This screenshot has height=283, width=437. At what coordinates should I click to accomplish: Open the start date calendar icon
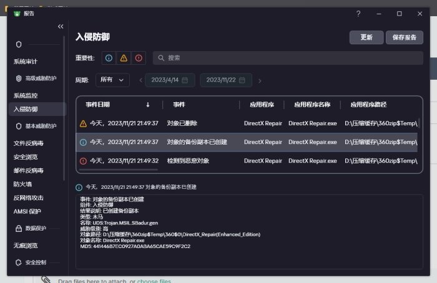pyautogui.click(x=185, y=80)
